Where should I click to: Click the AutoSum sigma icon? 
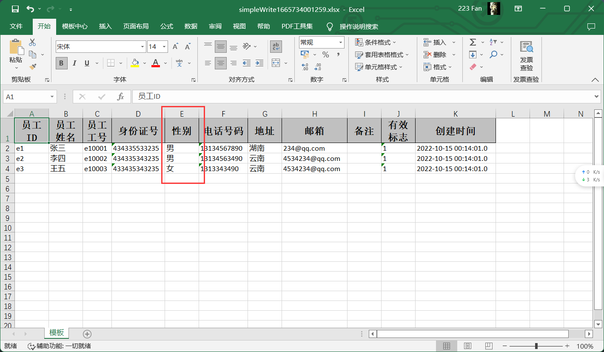click(473, 42)
